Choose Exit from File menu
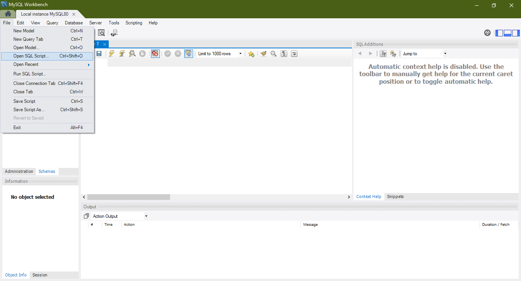 click(x=47, y=128)
